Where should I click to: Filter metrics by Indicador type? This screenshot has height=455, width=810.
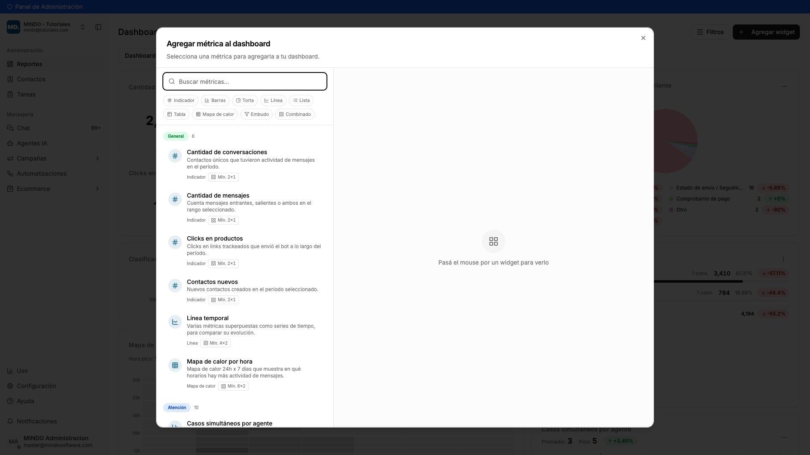tap(181, 100)
